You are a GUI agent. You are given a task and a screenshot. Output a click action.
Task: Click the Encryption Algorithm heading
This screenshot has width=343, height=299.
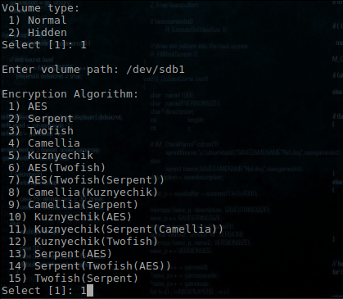click(70, 94)
